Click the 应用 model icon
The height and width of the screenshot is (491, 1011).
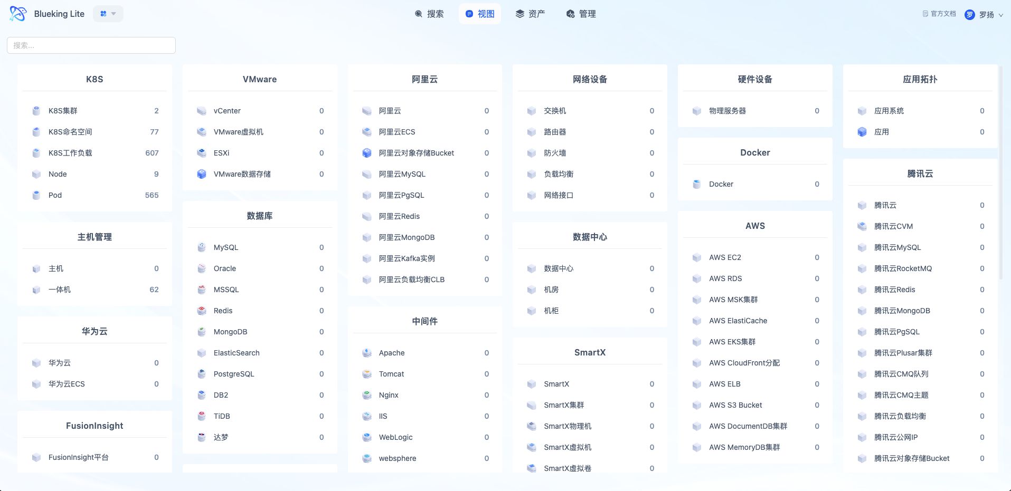862,132
